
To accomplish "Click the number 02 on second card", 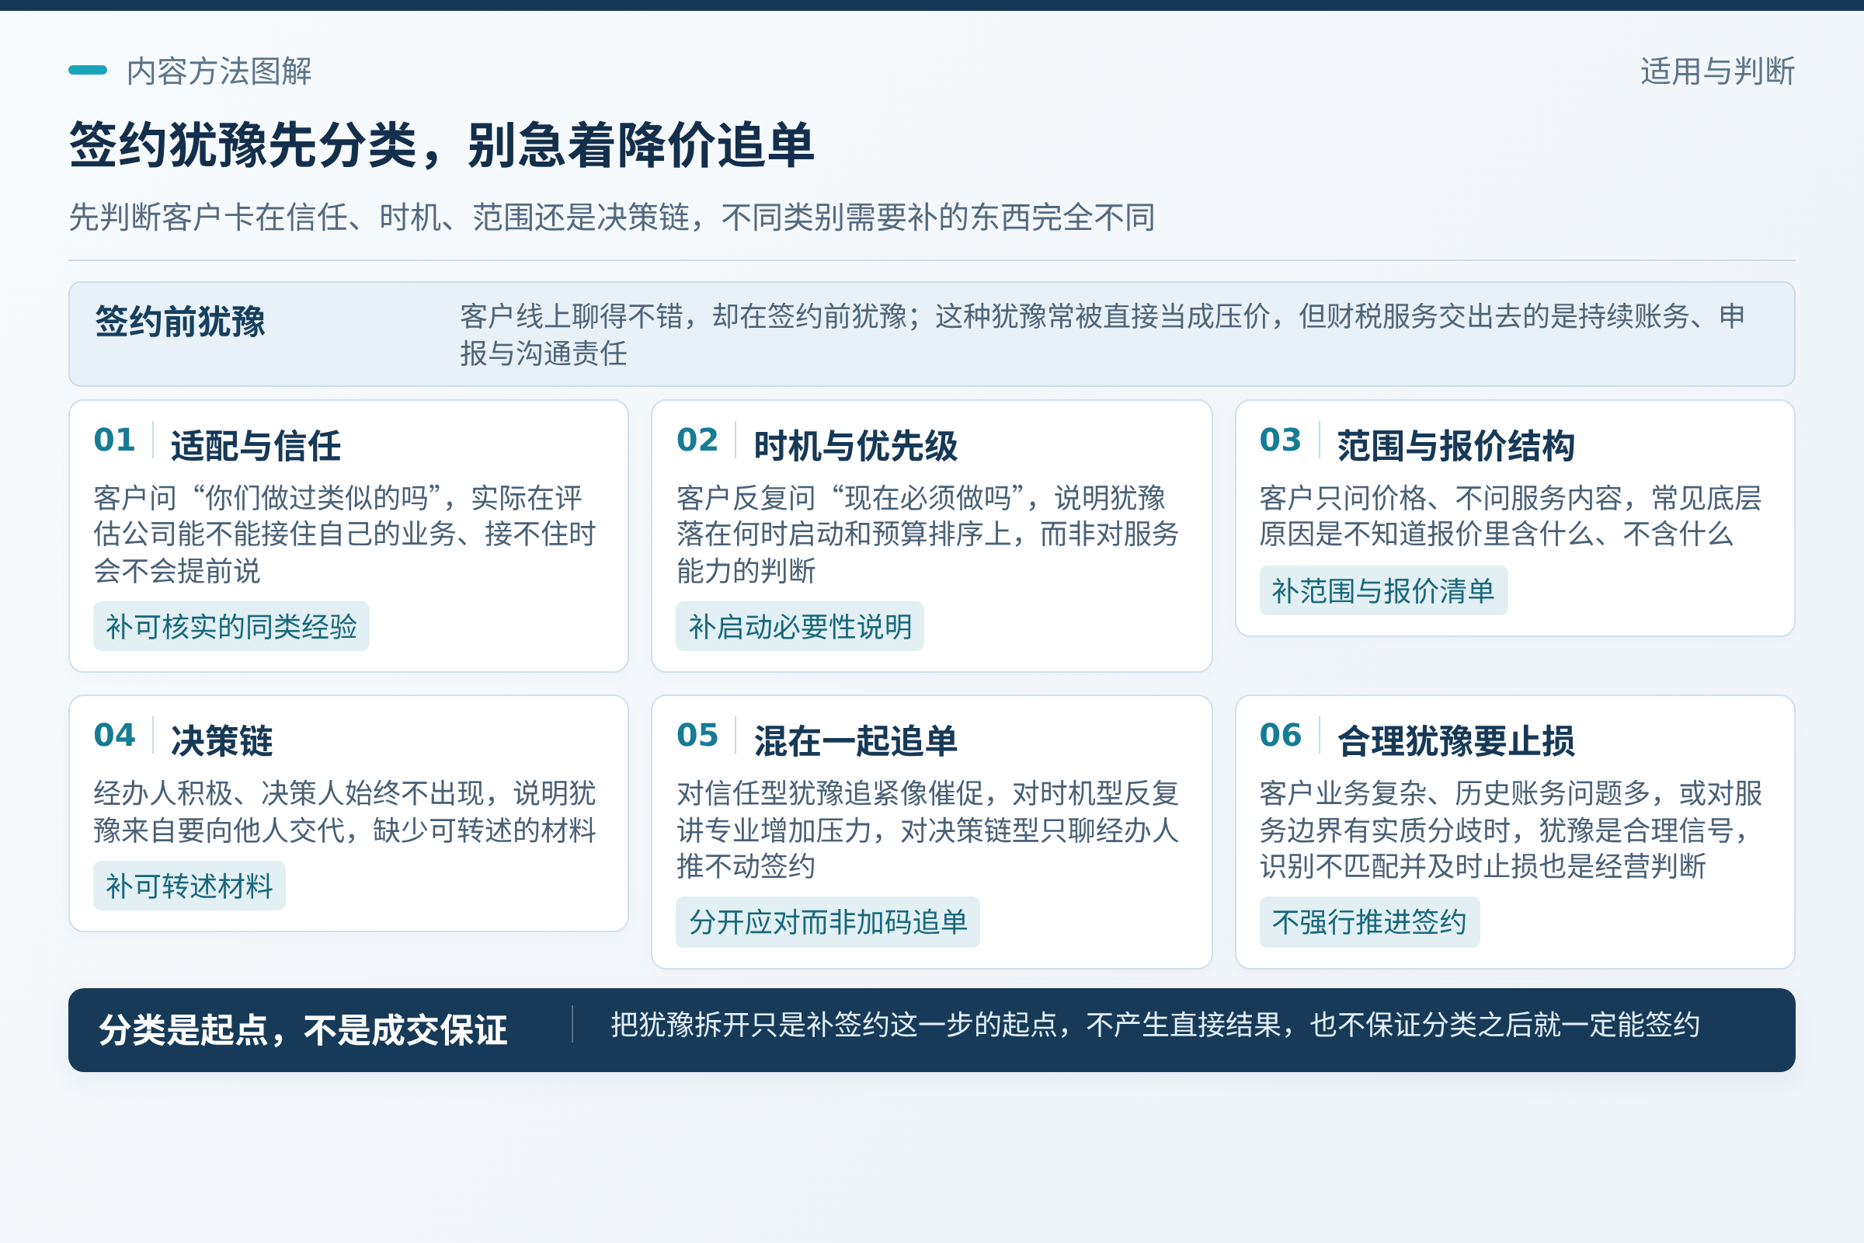I will 697,440.
